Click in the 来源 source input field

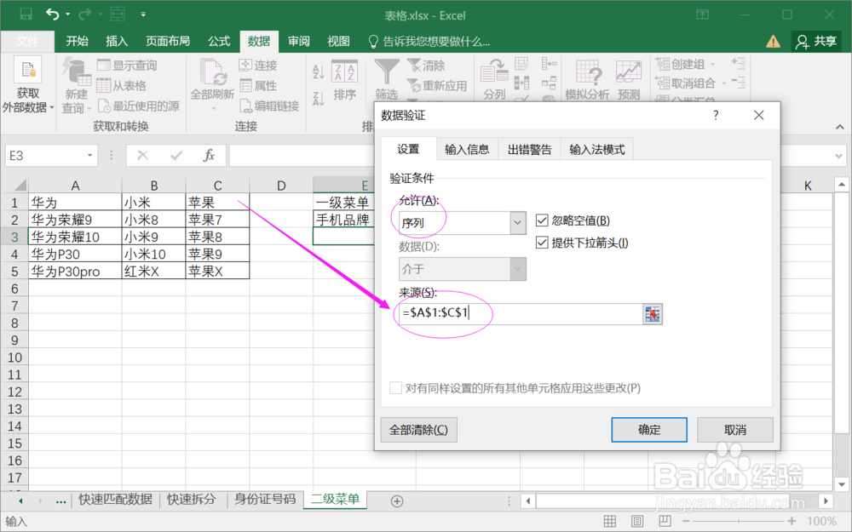coord(521,314)
